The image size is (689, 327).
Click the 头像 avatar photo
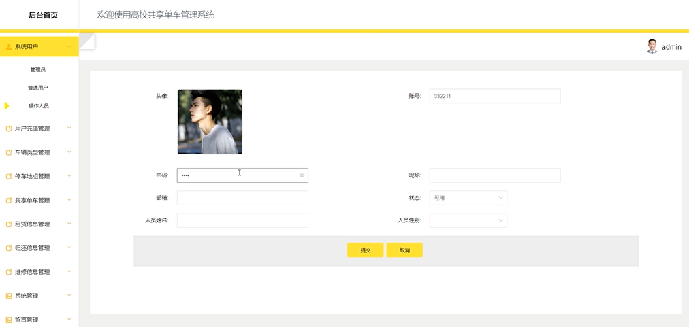click(x=210, y=122)
